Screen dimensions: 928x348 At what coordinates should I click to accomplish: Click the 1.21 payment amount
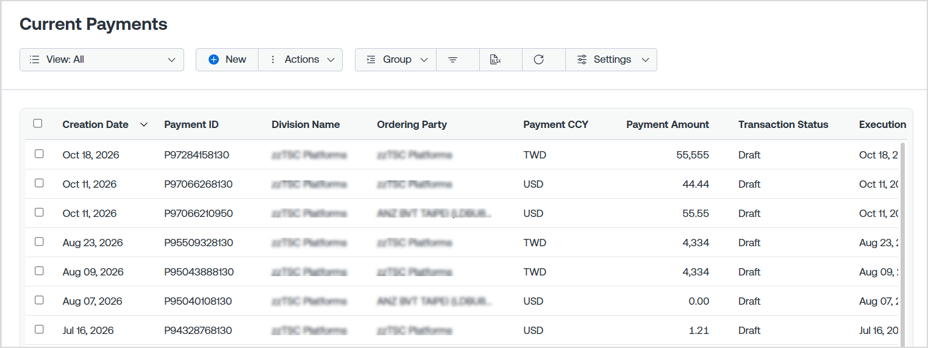(700, 330)
